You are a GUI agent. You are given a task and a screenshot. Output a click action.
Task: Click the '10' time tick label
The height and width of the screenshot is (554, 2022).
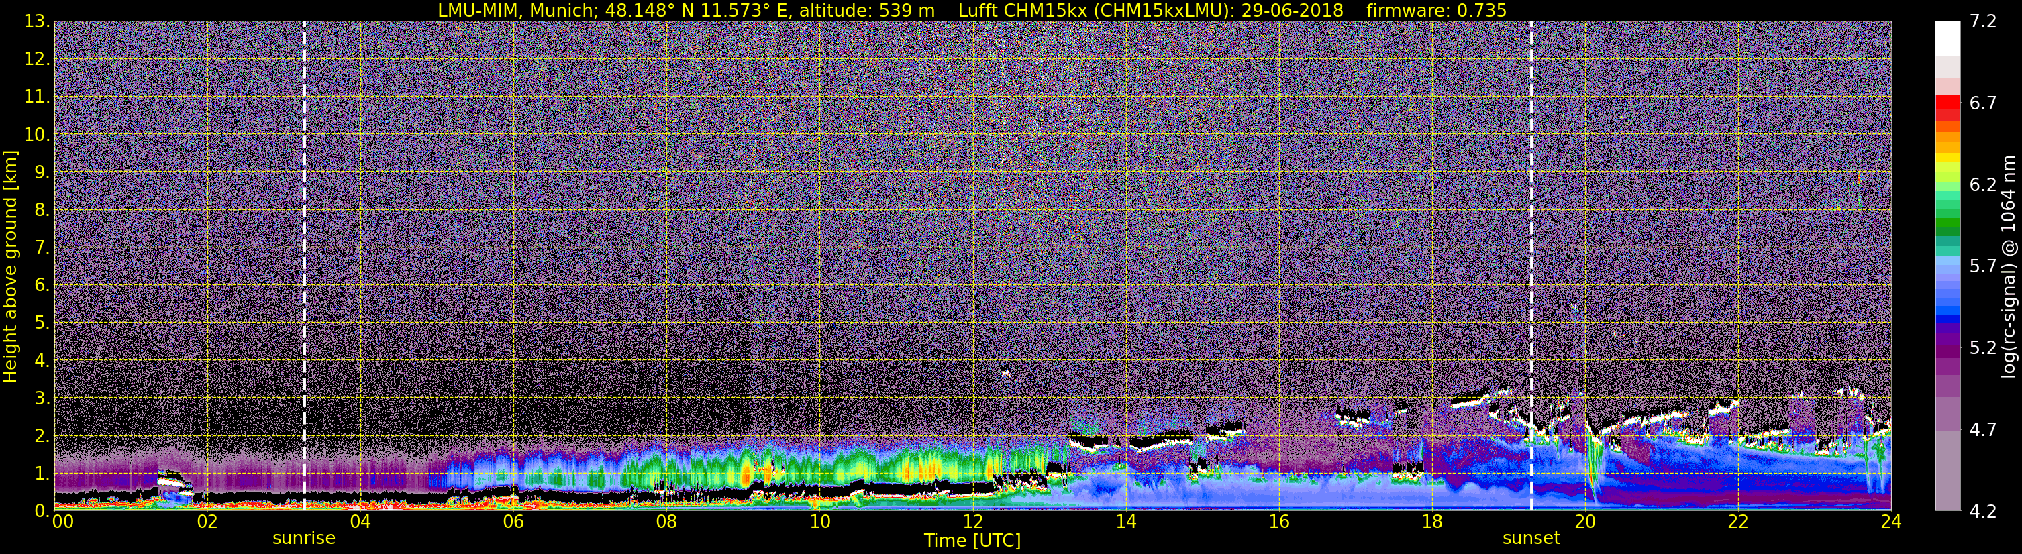819,522
